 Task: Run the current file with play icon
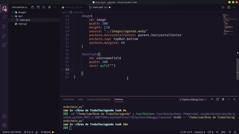(x=223, y=7)
